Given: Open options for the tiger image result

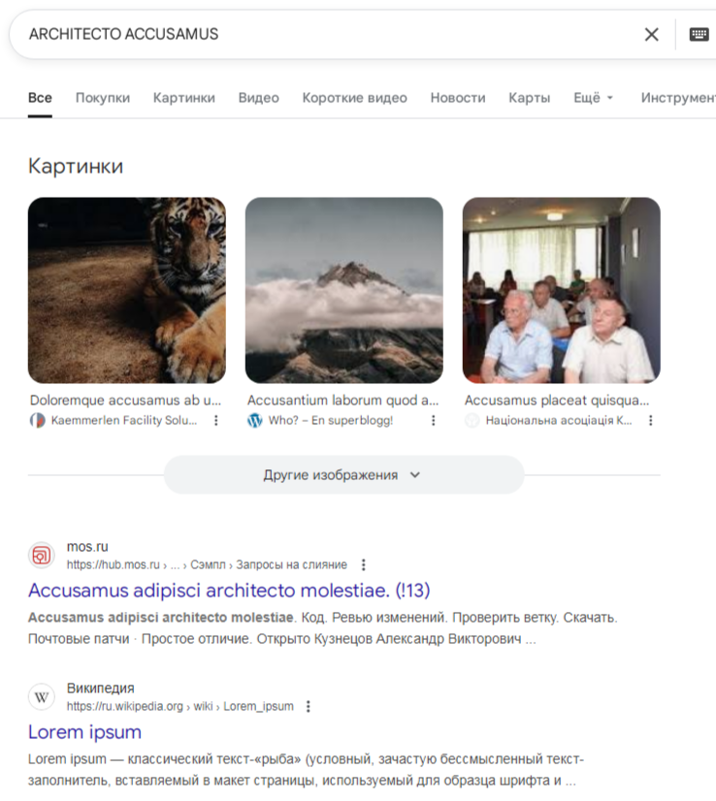Looking at the screenshot, I should click(x=216, y=421).
